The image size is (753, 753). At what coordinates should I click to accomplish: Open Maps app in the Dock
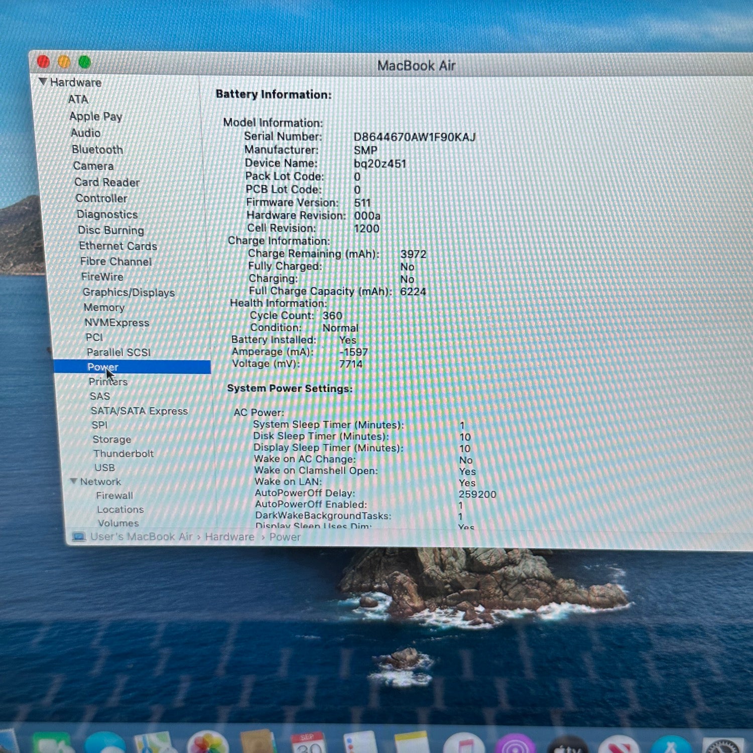tap(153, 744)
